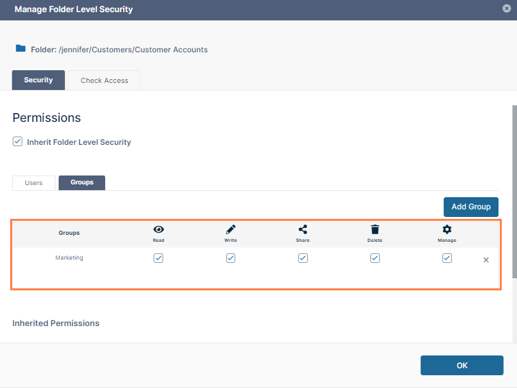
Task: Uncheck Write permission for Marketing
Action: tap(231, 258)
